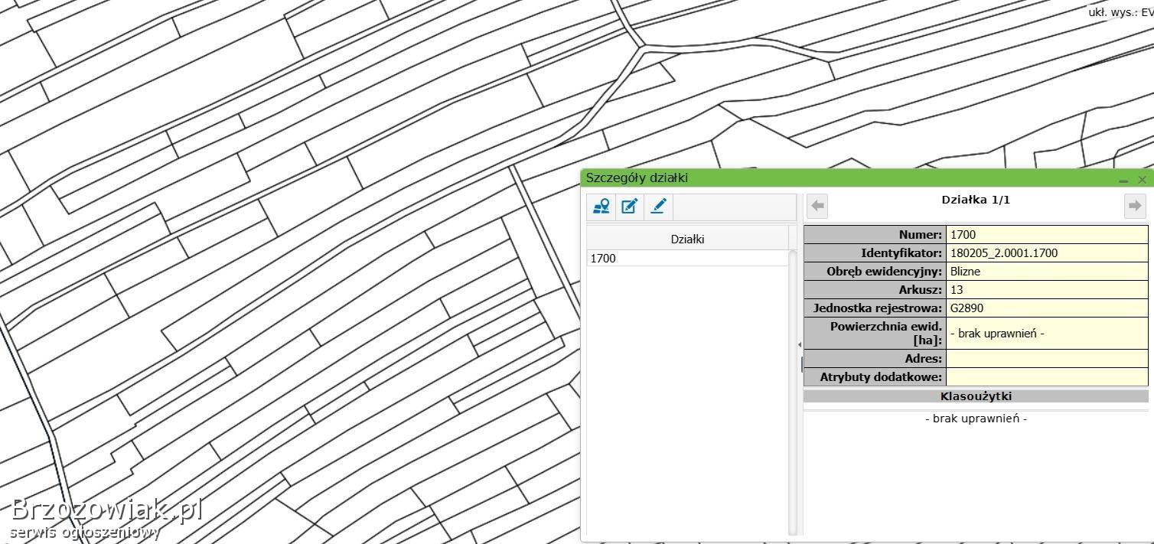Image resolution: width=1154 pixels, height=544 pixels.
Task: Go to next parcel with right arrow
Action: click(1134, 207)
